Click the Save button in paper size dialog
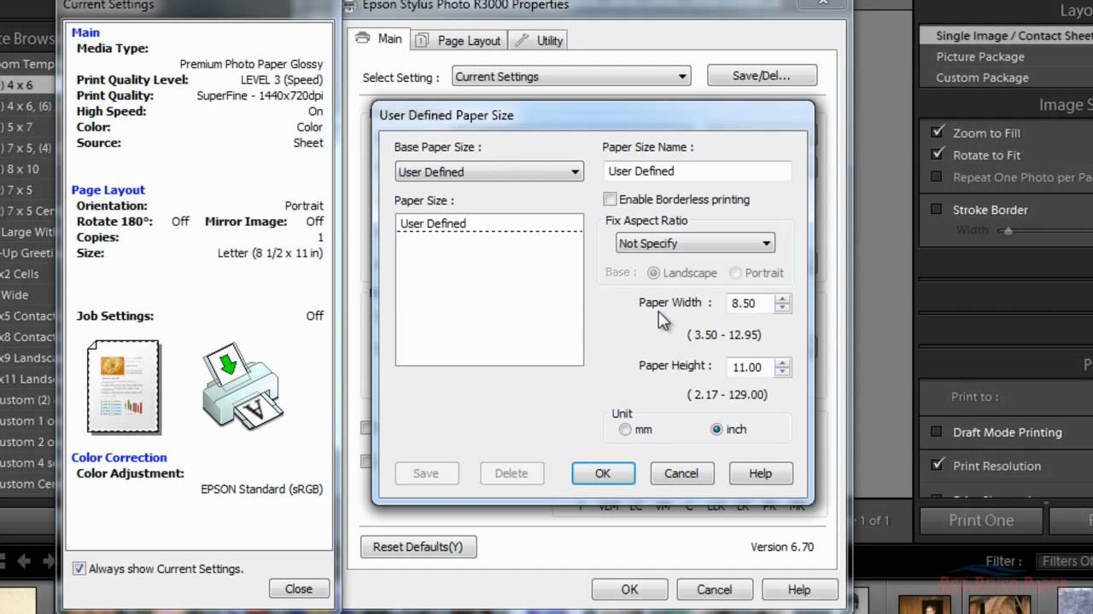The height and width of the screenshot is (614, 1093). click(426, 473)
